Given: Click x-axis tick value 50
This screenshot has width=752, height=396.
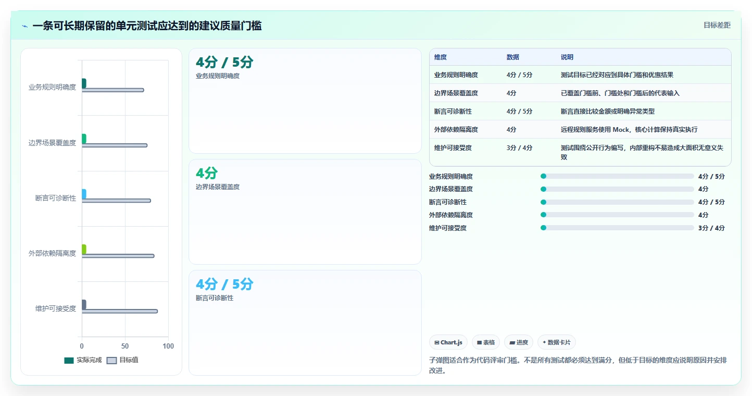Looking at the screenshot, I should pos(125,346).
